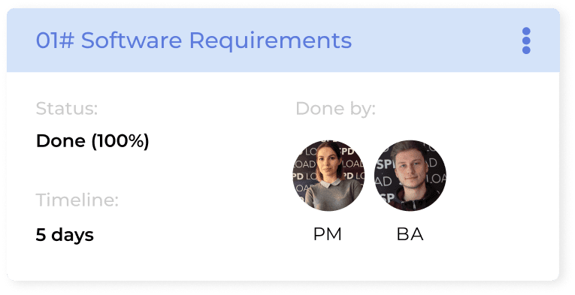Click the word Requirements in the header
The height and width of the screenshot is (295, 575).
pos(271,41)
